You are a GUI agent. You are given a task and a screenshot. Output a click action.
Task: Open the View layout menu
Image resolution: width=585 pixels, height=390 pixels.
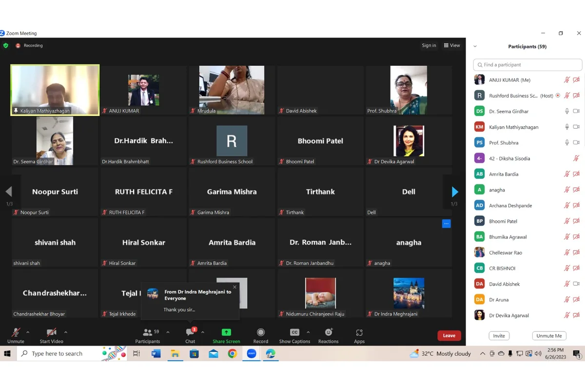point(452,45)
